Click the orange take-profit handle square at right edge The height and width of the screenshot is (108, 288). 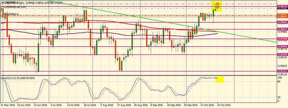[x=277, y=17]
